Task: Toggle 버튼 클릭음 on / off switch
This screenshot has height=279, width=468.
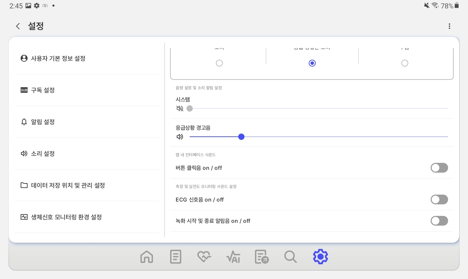Action: coord(439,168)
